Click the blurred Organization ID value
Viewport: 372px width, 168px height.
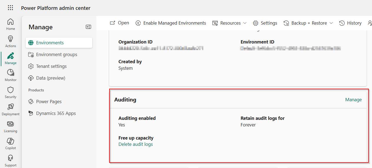tap(161, 48)
